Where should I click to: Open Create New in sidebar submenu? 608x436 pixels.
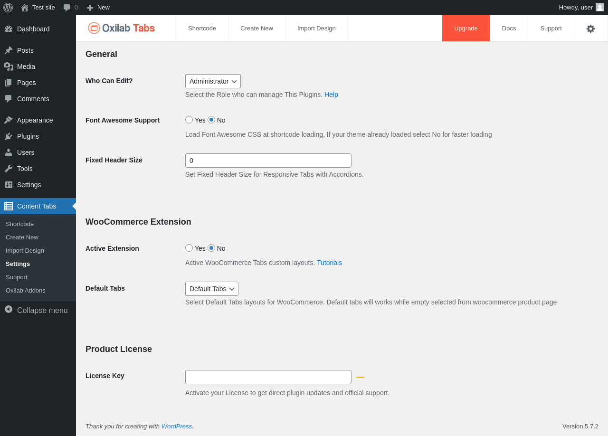click(x=22, y=237)
